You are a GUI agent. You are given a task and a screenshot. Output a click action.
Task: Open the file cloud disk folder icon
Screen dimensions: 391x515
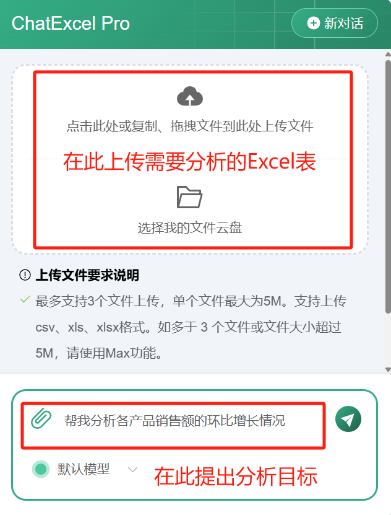(189, 196)
